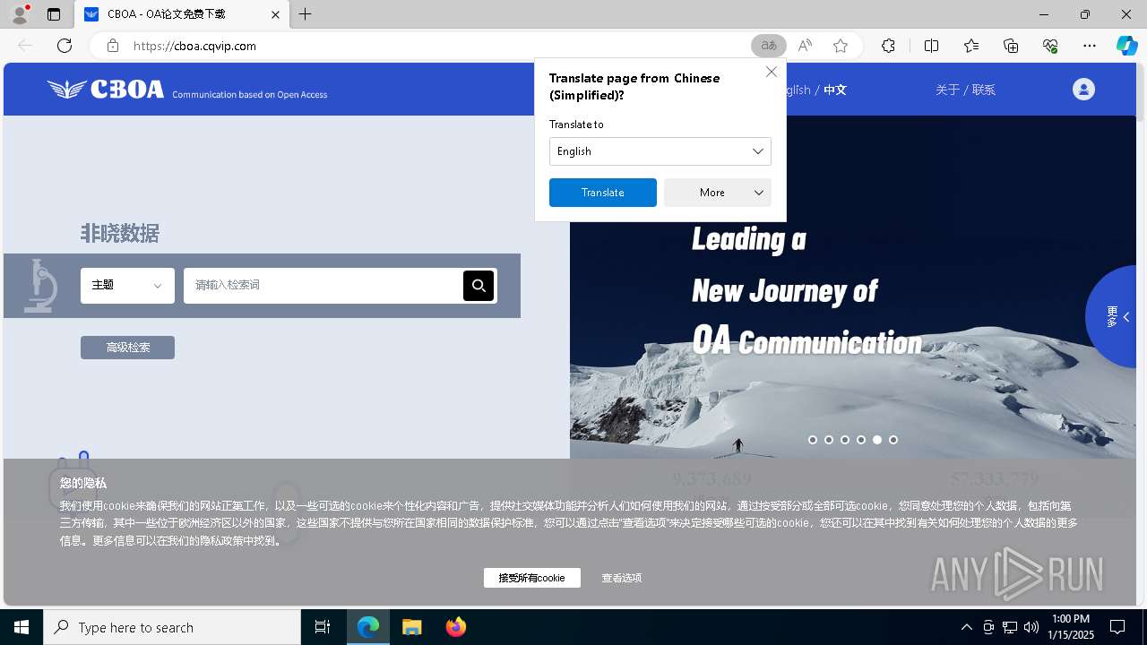This screenshot has width=1147, height=645.
Task: Select the second carousel dot
Action: click(x=829, y=440)
